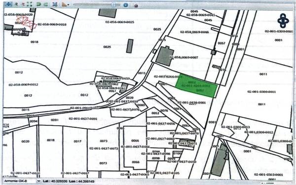
Task: Click the gray building at top of parcel 0025
Action: coord(108,13)
